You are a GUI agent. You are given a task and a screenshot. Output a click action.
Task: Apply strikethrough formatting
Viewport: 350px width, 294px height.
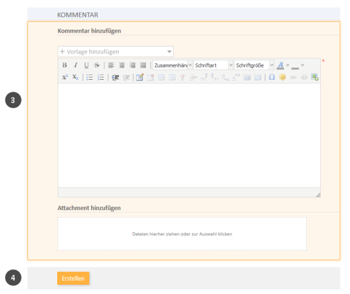tap(97, 65)
